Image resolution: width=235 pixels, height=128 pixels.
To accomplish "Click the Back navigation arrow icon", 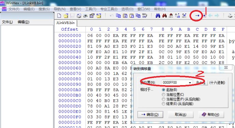I will [210, 16].
